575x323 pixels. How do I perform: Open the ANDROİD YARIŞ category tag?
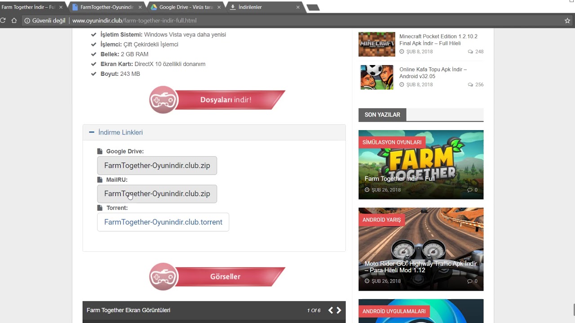pos(381,220)
